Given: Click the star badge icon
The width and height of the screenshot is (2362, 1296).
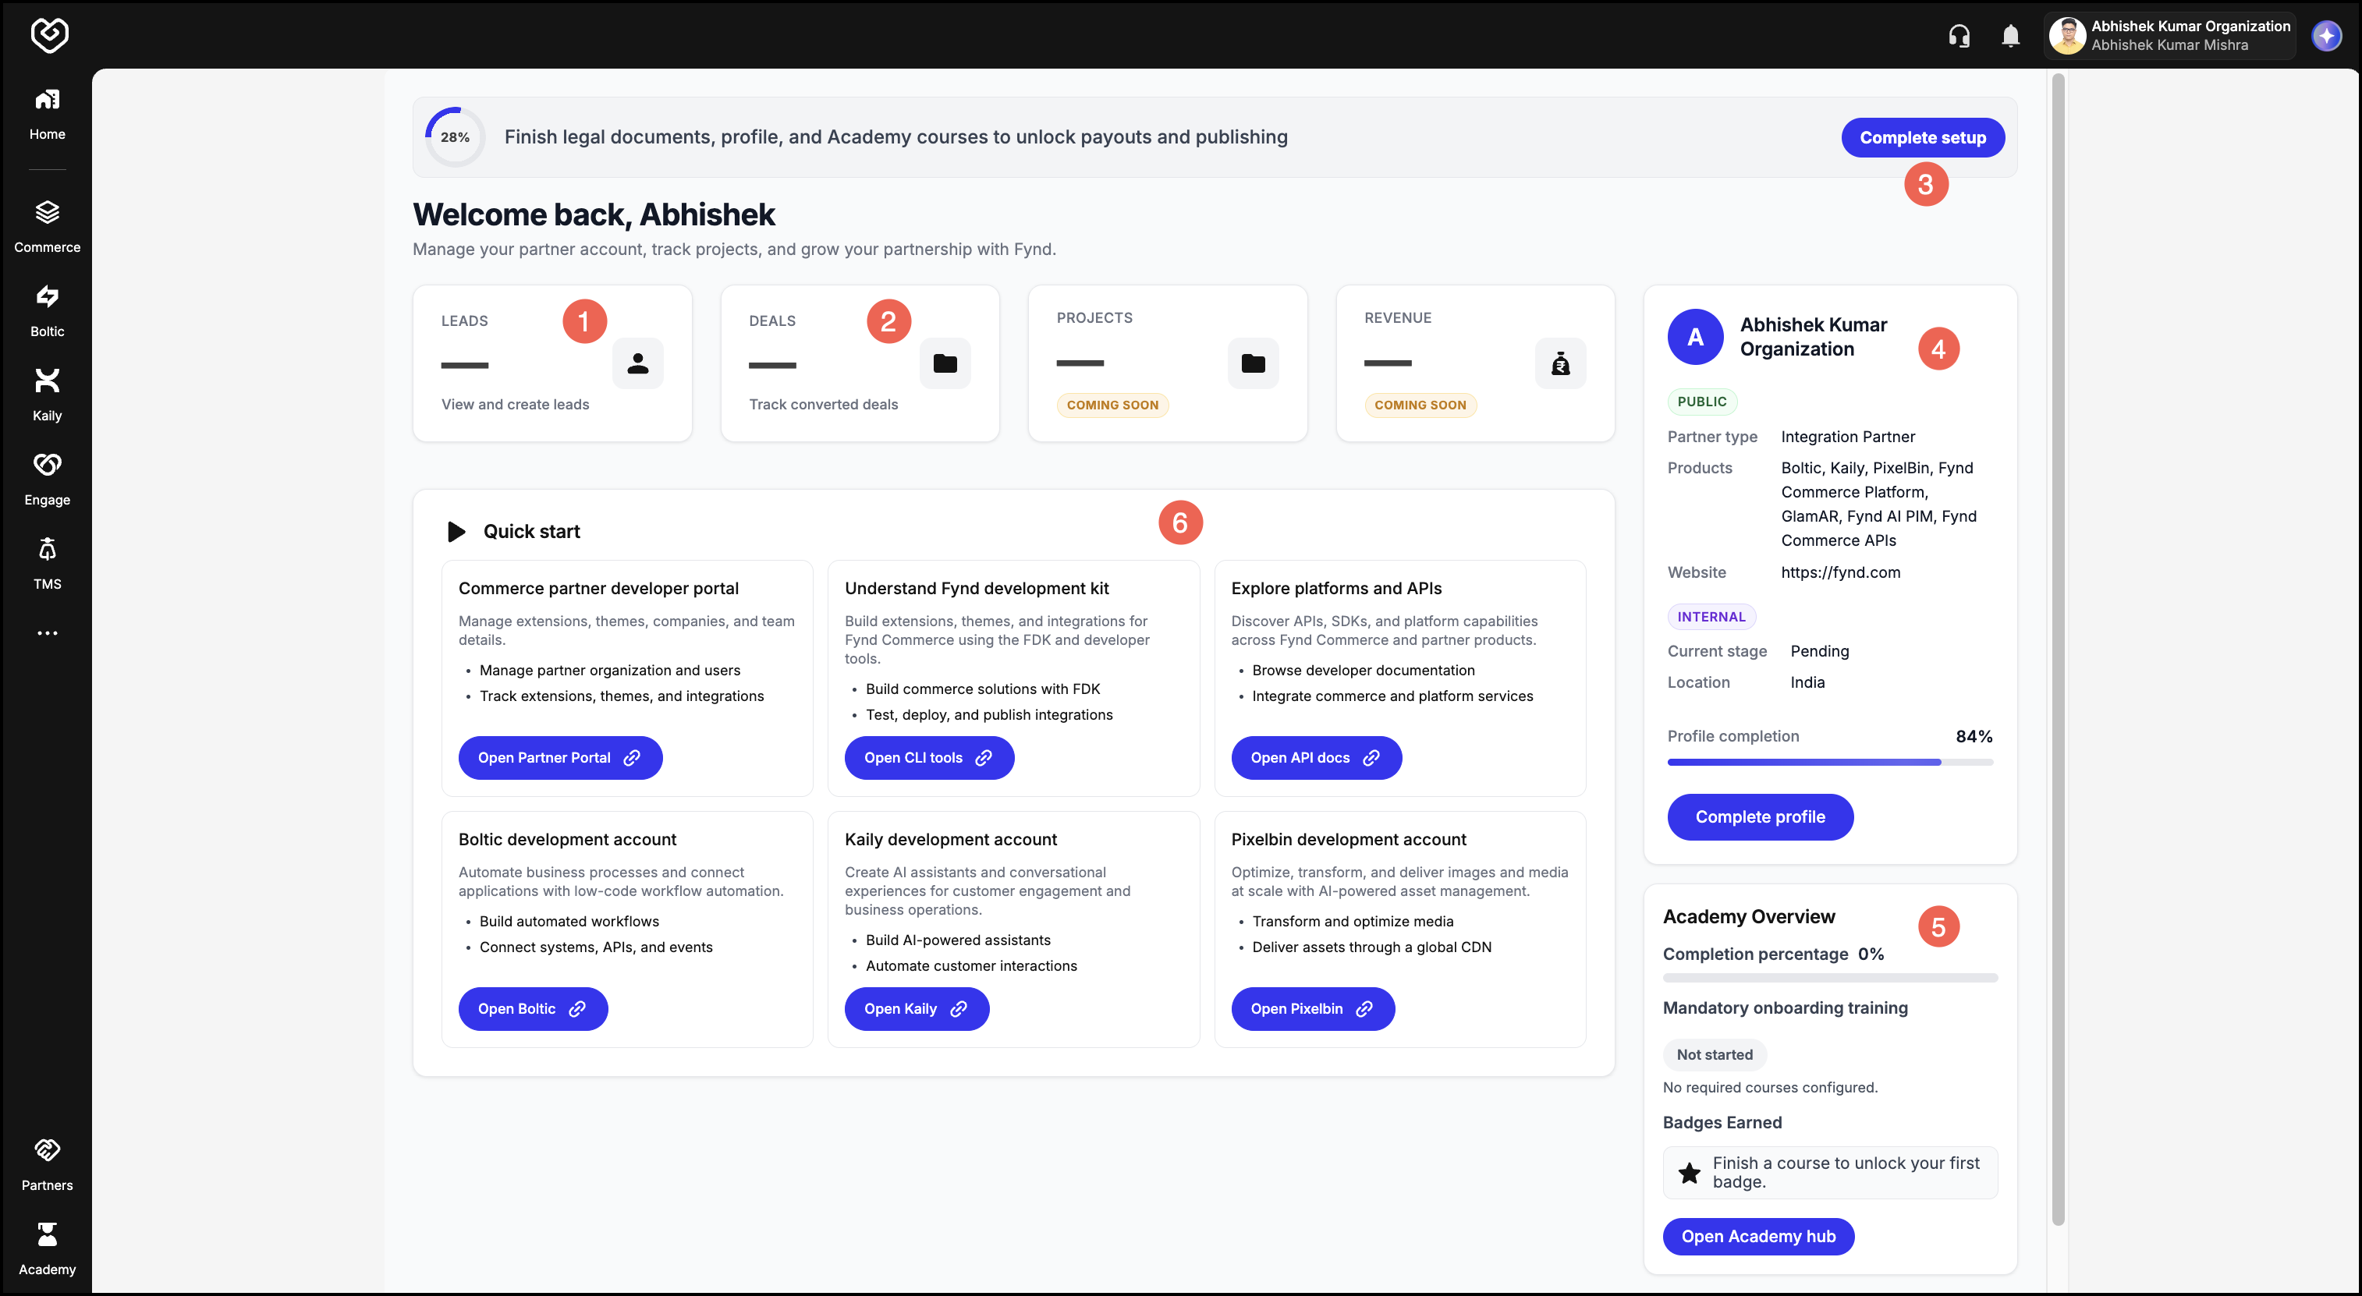Looking at the screenshot, I should (1689, 1172).
